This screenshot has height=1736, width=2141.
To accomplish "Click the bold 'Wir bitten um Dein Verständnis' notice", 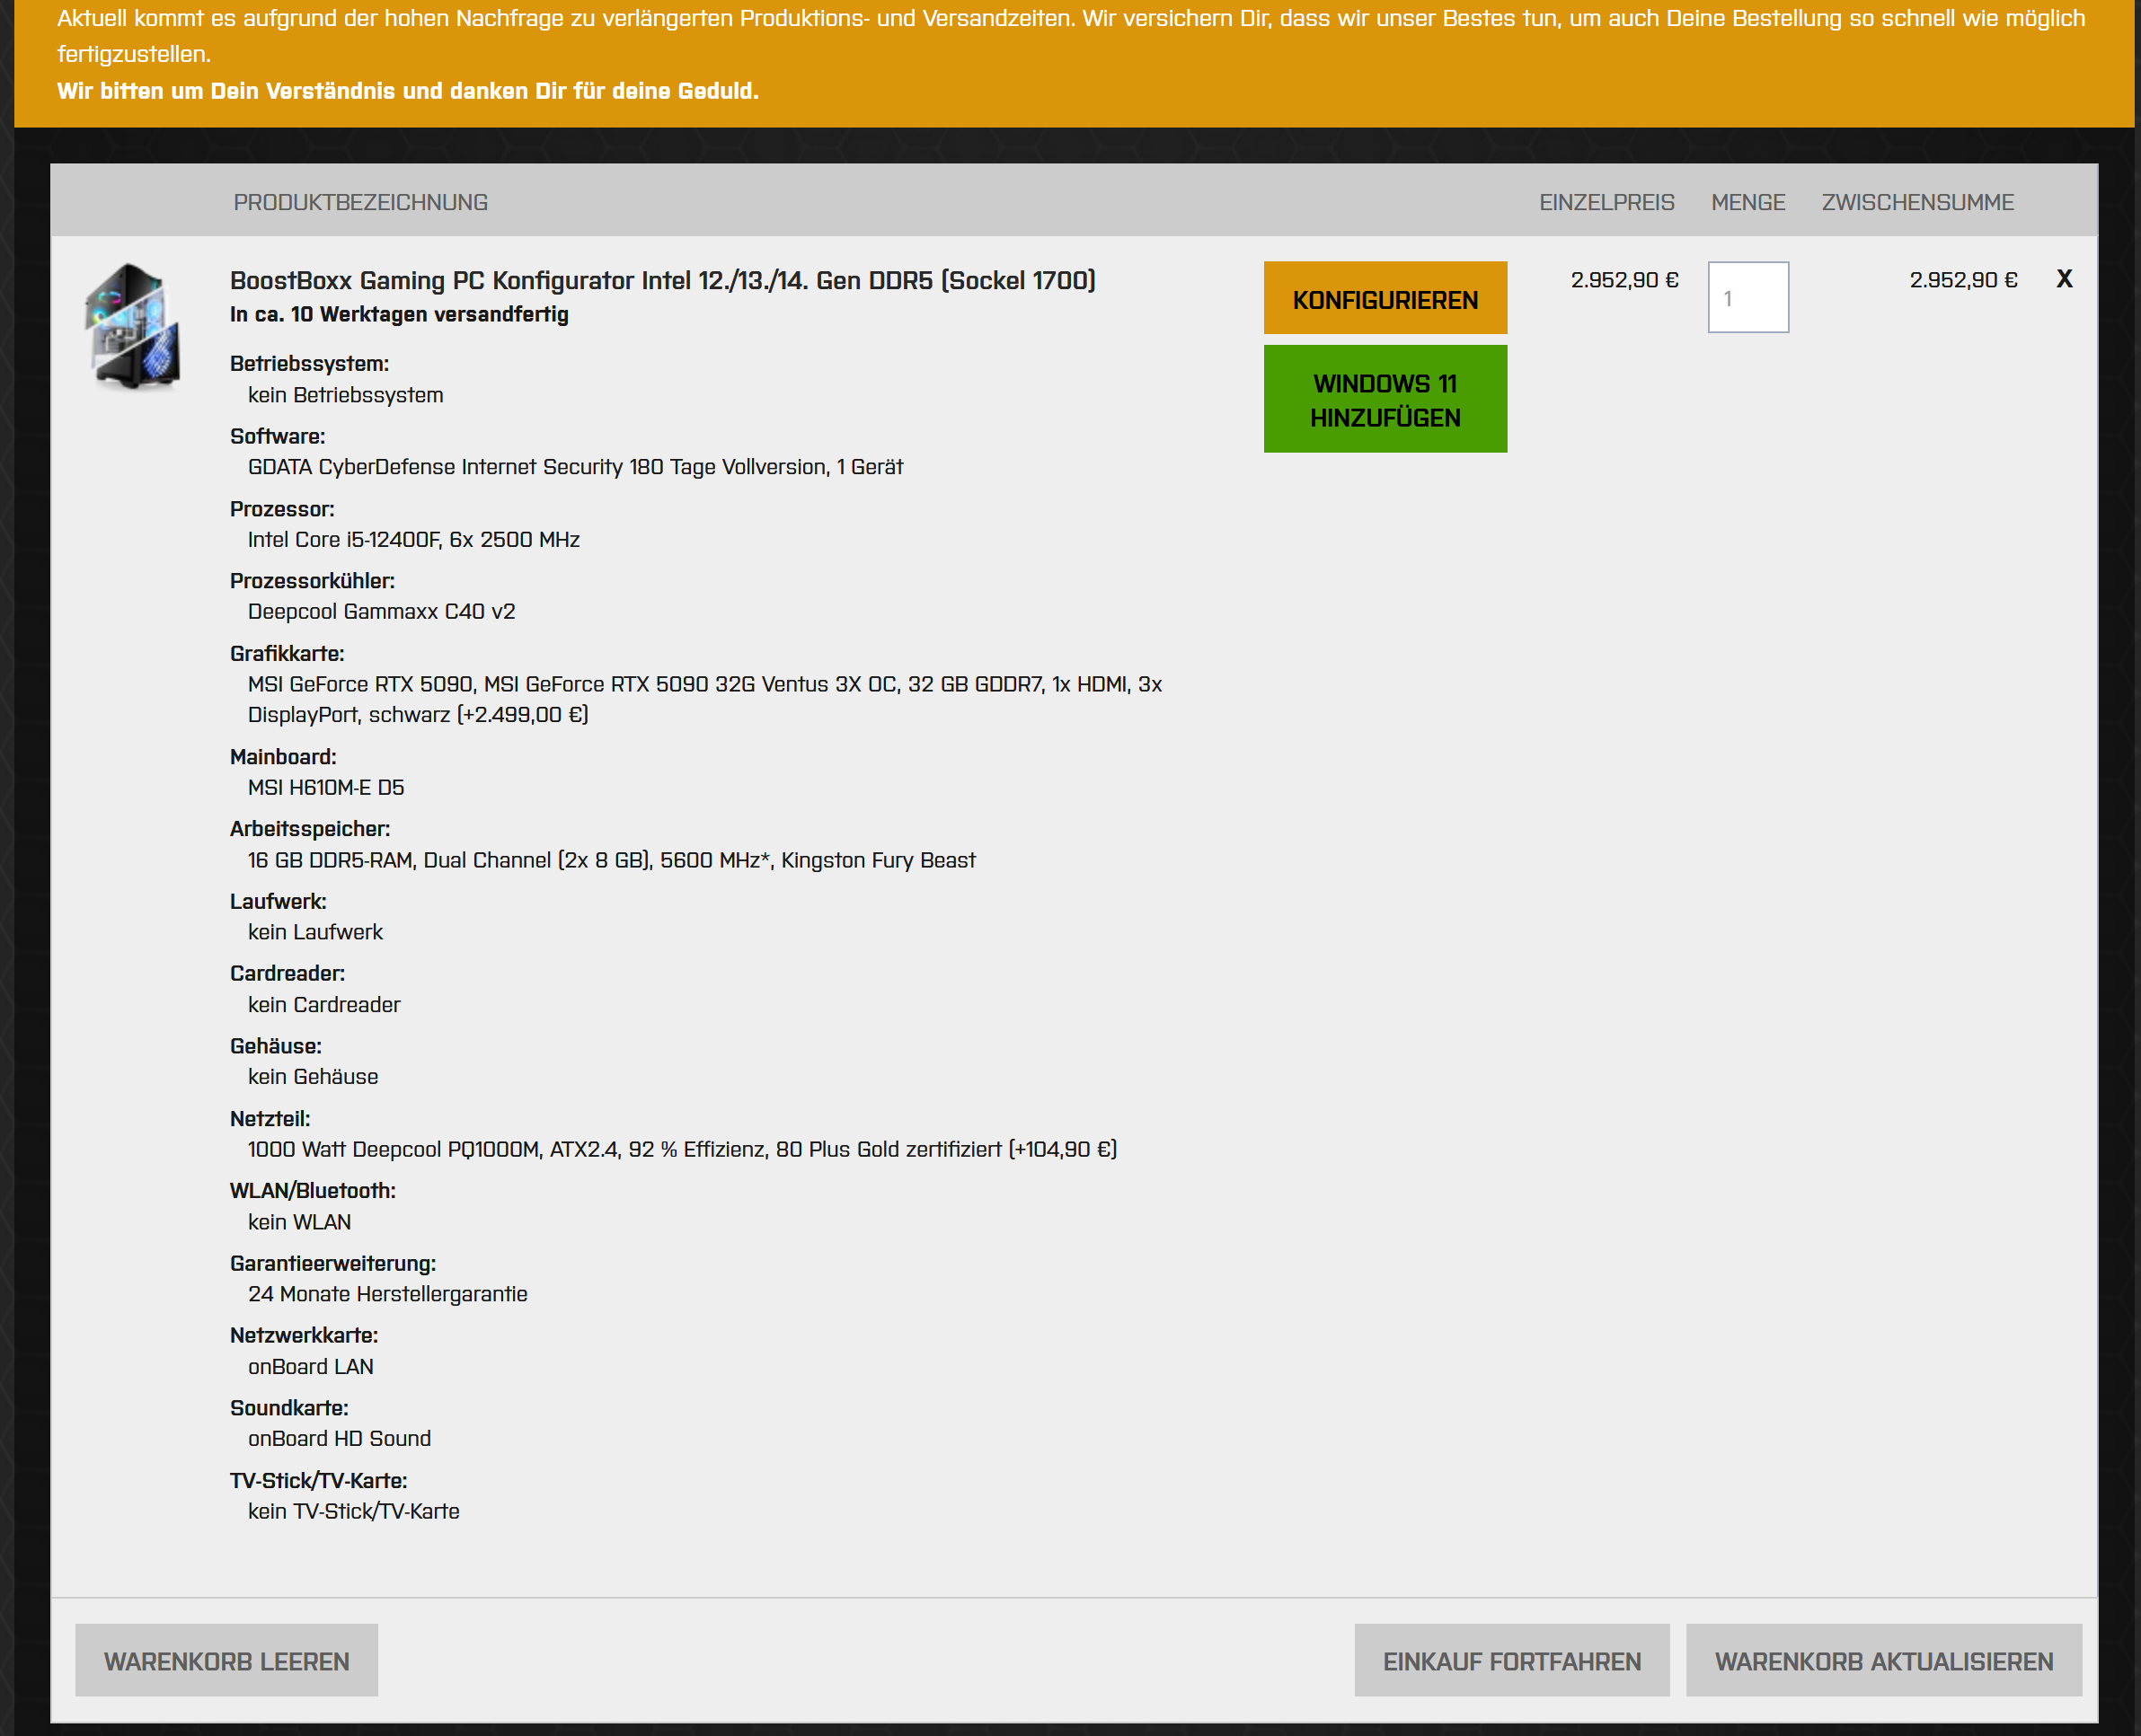I will 407,91.
